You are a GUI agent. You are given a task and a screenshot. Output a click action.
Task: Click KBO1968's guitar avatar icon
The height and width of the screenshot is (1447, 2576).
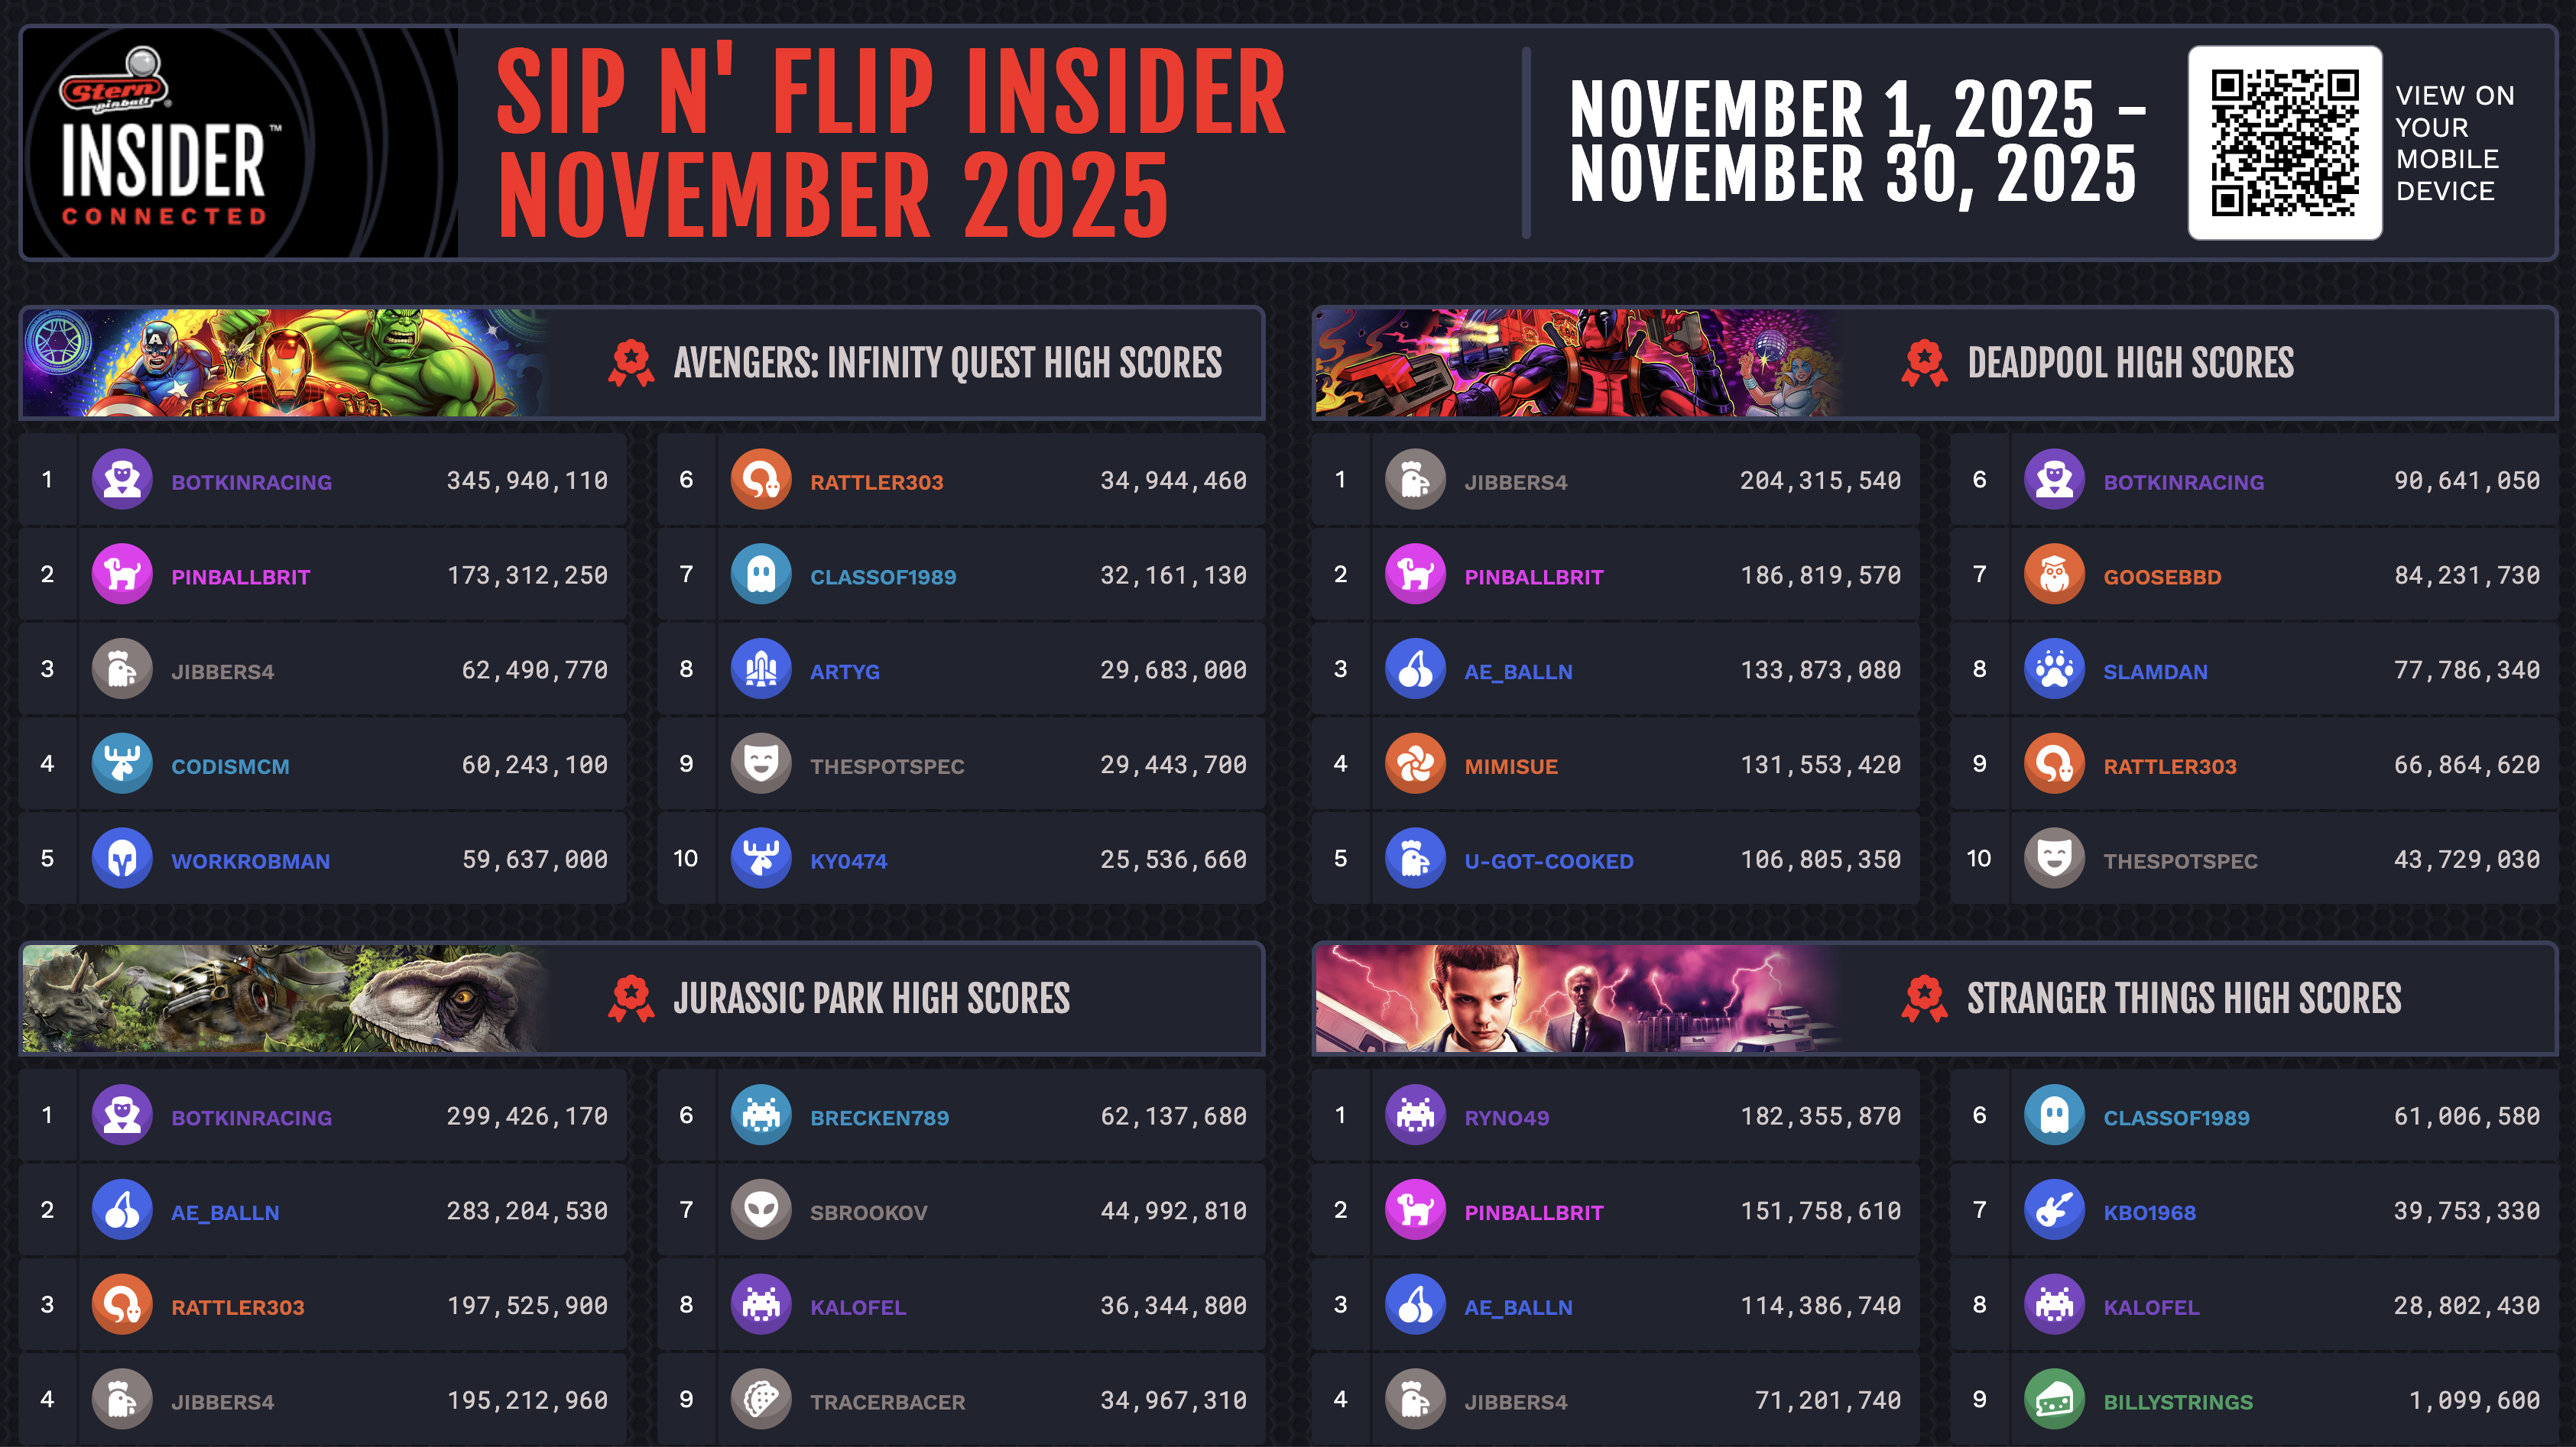pyautogui.click(x=2054, y=1210)
